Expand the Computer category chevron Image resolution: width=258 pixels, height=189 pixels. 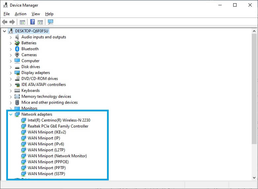tap(11, 61)
